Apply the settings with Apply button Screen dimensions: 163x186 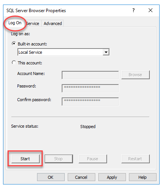click(112, 177)
